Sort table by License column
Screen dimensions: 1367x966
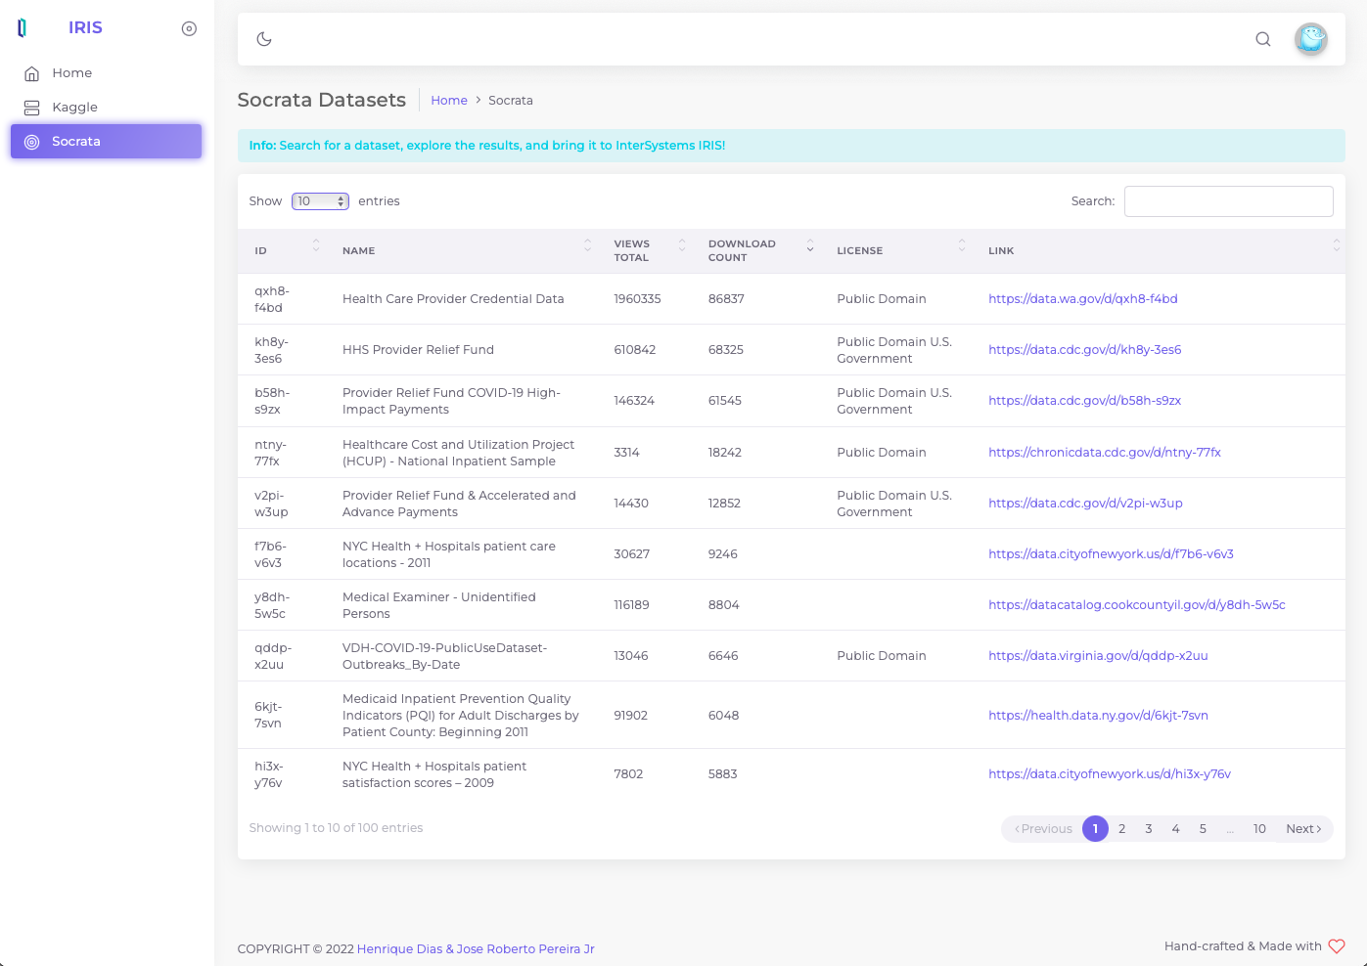895,251
